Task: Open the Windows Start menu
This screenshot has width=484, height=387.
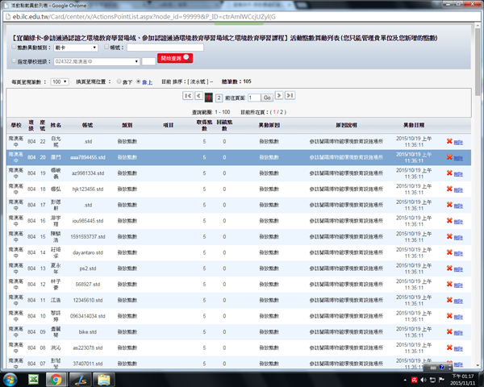Action: [x=10, y=379]
